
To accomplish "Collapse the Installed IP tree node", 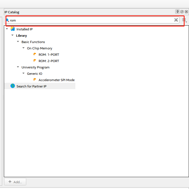I will coord(7,29).
